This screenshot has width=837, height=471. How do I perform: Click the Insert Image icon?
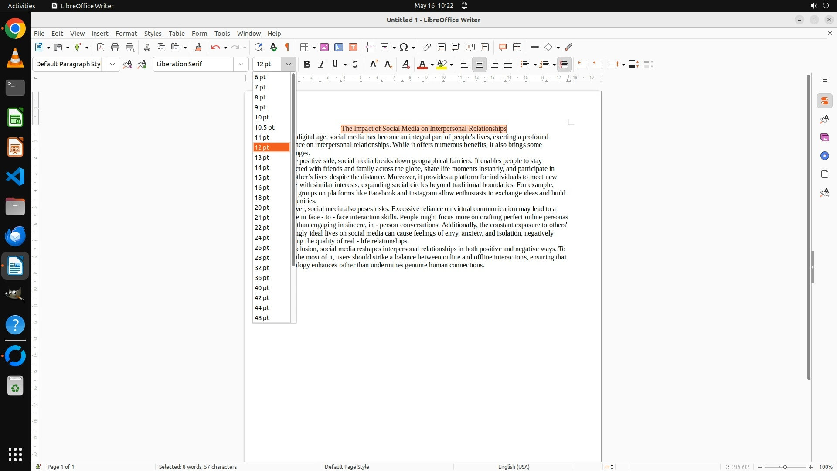(324, 47)
